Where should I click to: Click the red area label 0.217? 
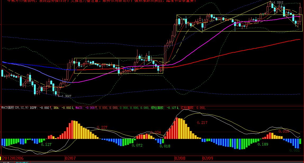point(202,123)
